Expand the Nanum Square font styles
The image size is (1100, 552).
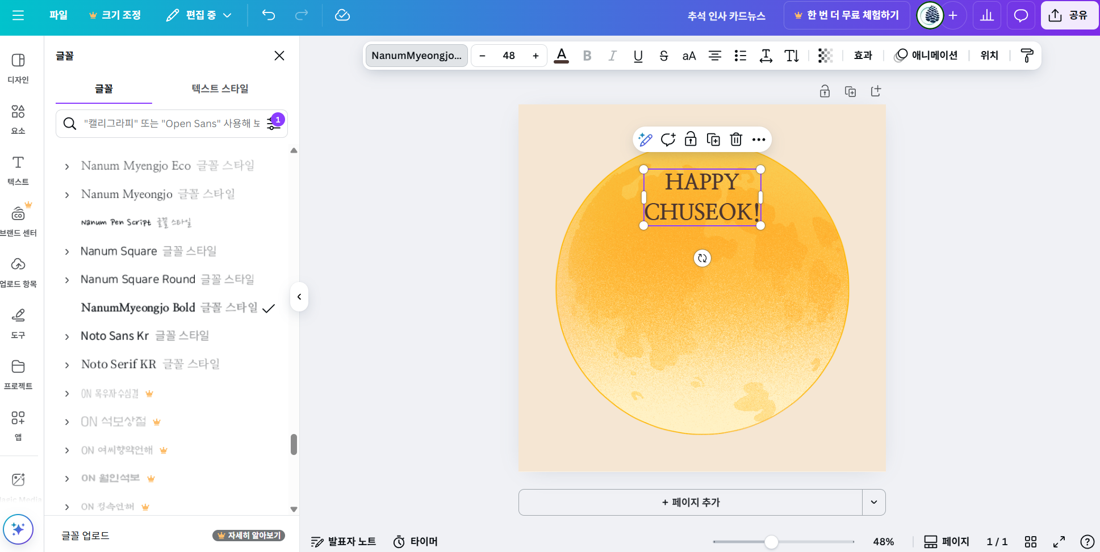(x=67, y=251)
